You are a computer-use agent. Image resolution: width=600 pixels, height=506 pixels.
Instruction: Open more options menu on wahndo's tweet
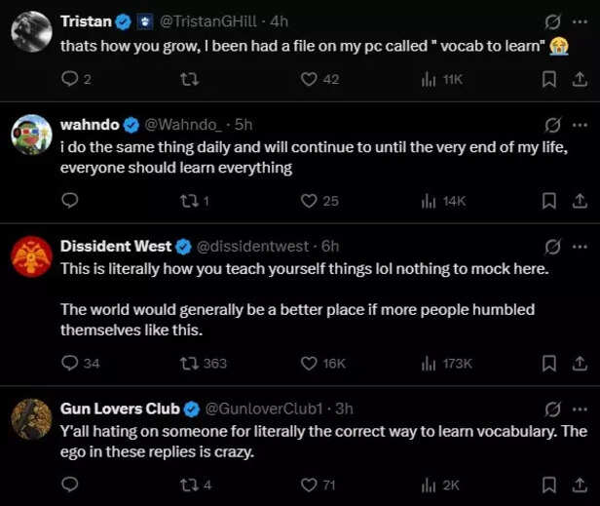[580, 125]
